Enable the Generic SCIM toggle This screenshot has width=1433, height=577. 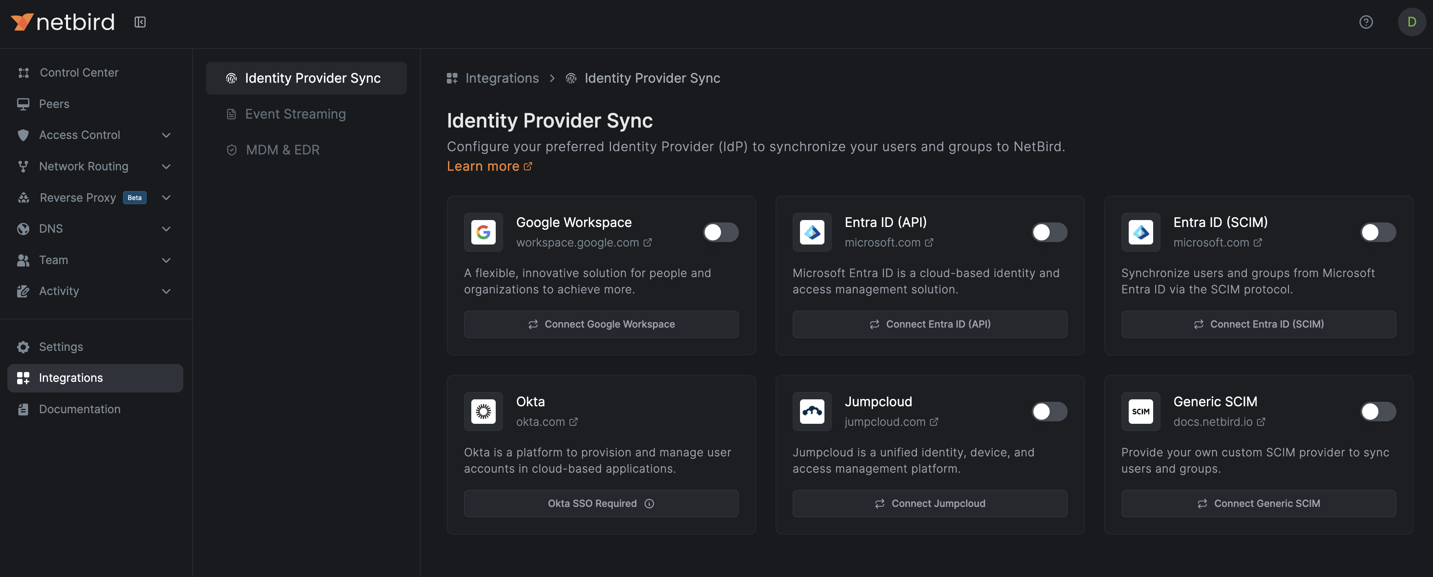pyautogui.click(x=1378, y=411)
